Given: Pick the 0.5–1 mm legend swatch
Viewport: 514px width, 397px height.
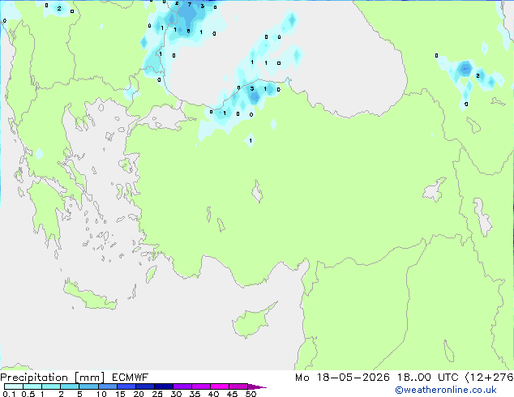Looking at the screenshot, I should point(32,386).
